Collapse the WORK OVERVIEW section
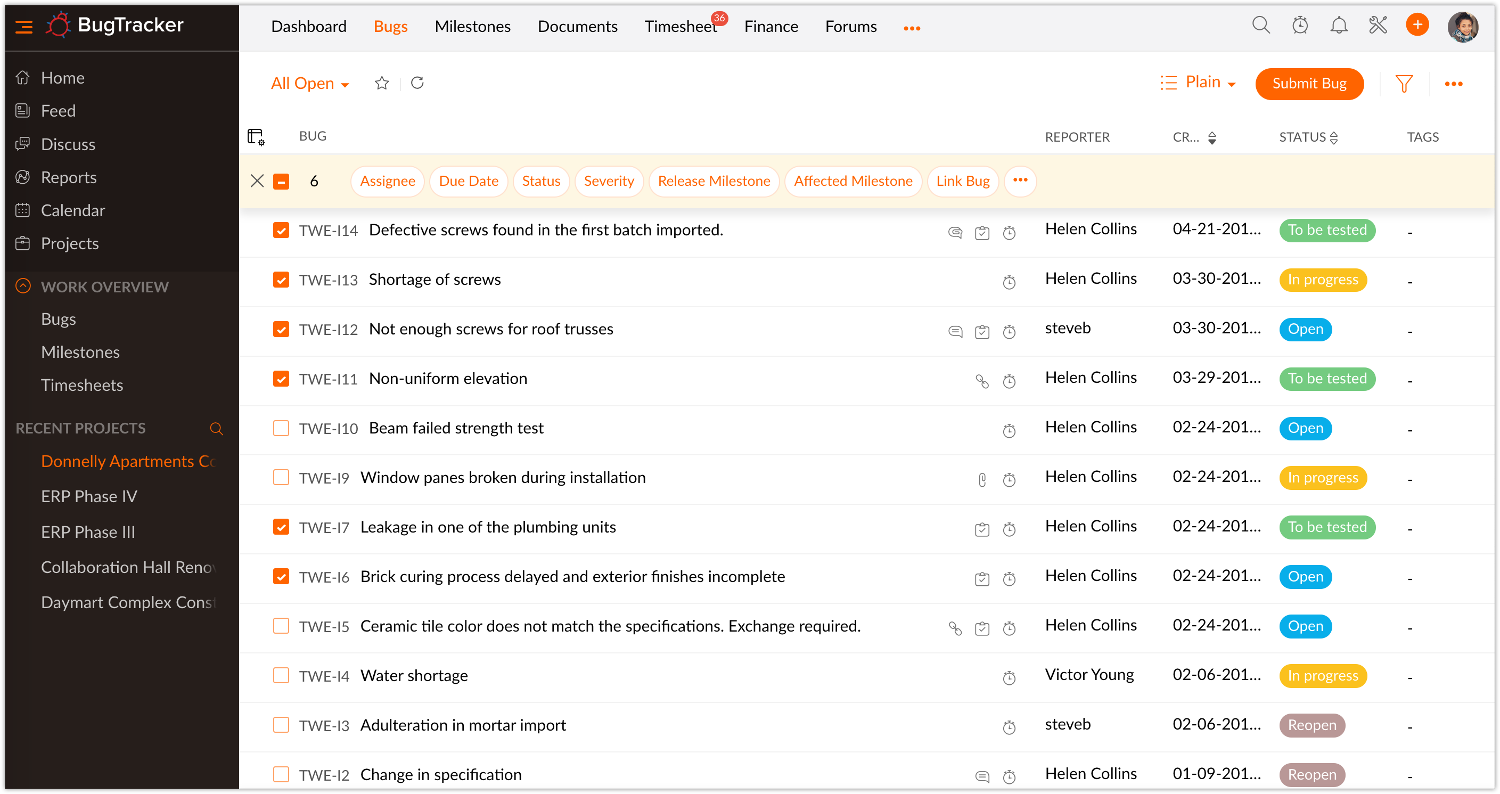This screenshot has height=794, width=1500. click(23, 286)
